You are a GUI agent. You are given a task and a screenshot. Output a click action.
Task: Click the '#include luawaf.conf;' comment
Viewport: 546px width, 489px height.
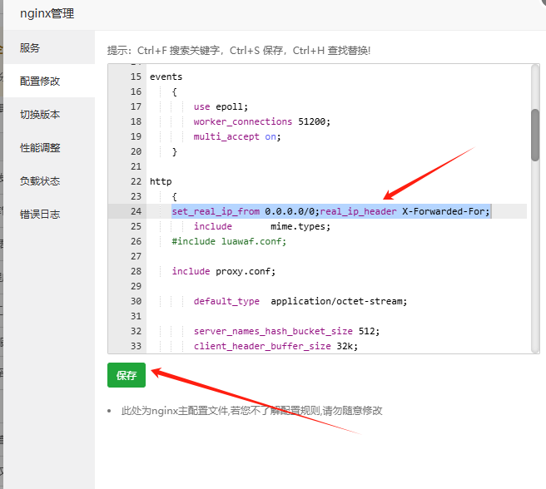point(229,241)
